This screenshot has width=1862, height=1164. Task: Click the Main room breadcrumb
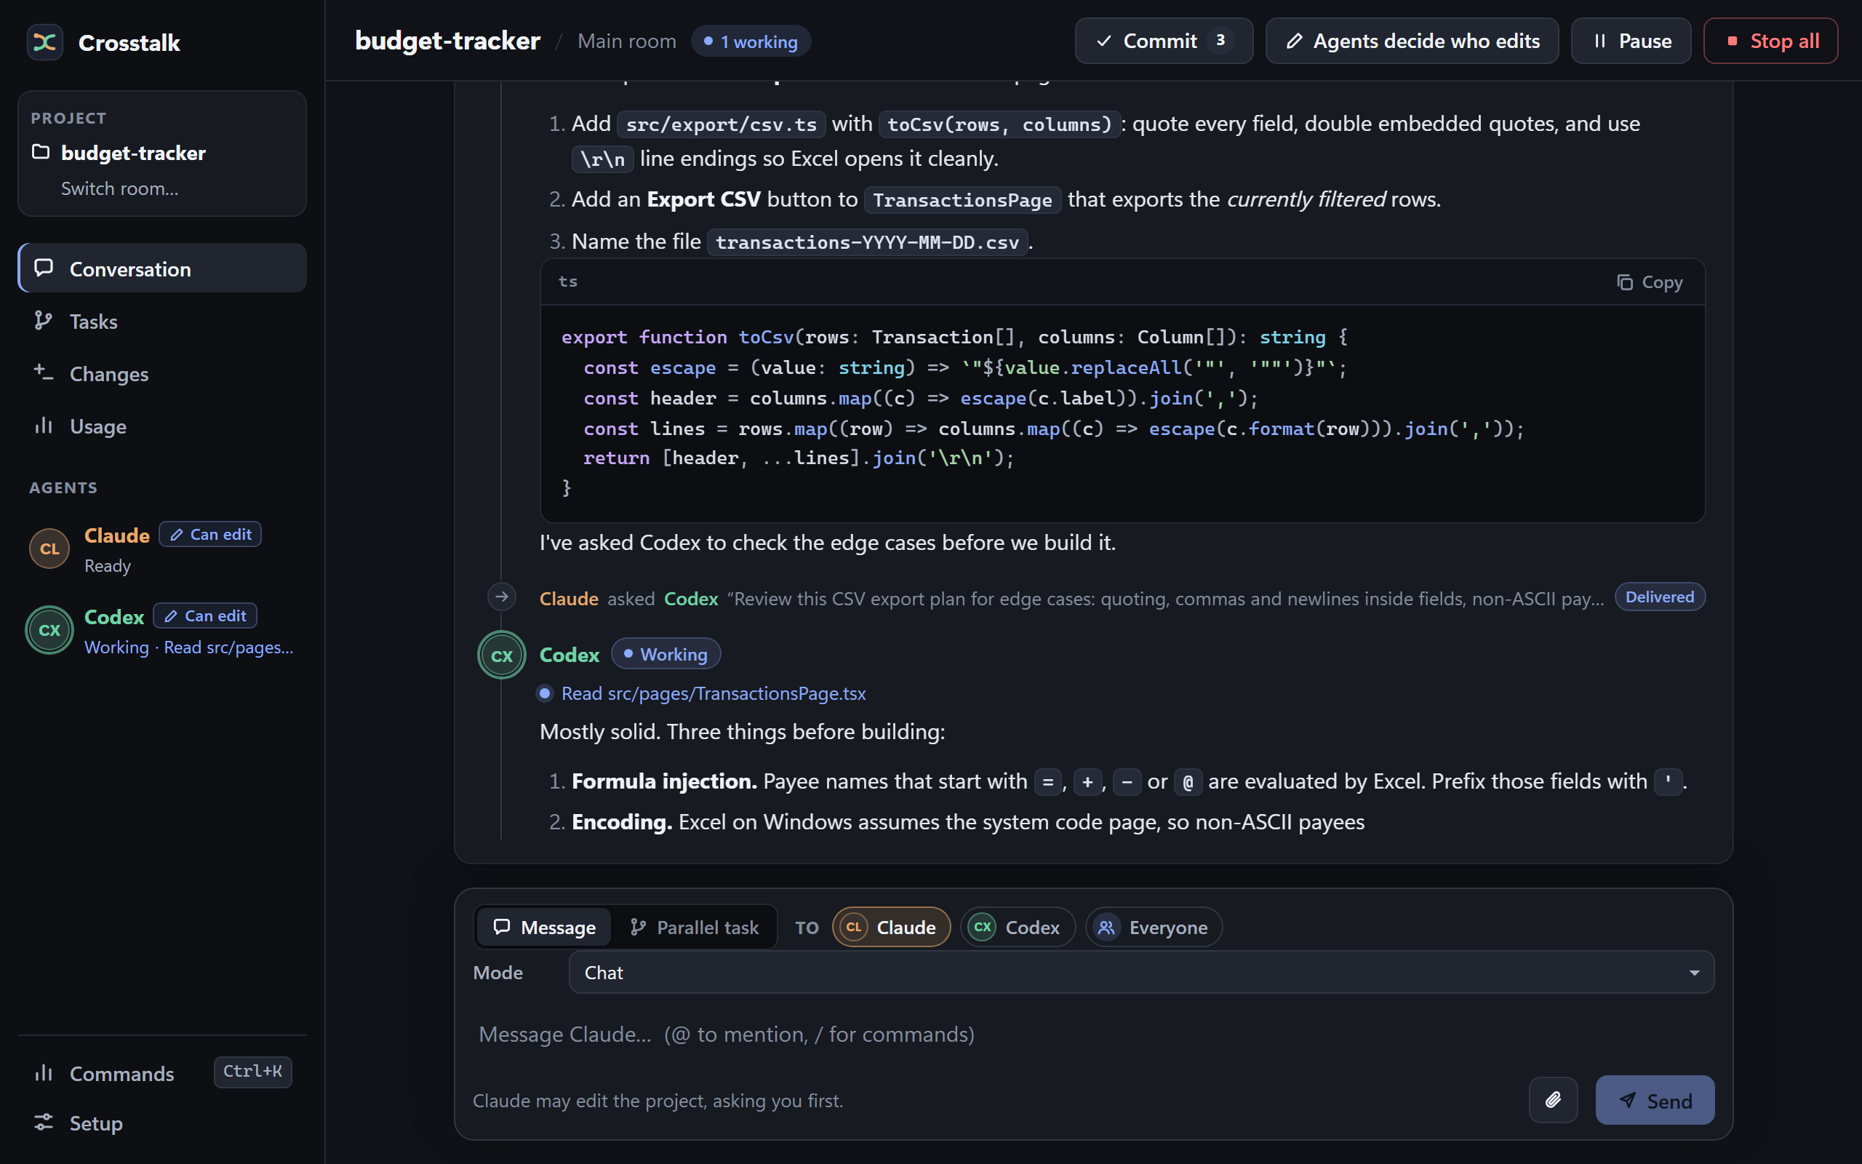pos(626,41)
